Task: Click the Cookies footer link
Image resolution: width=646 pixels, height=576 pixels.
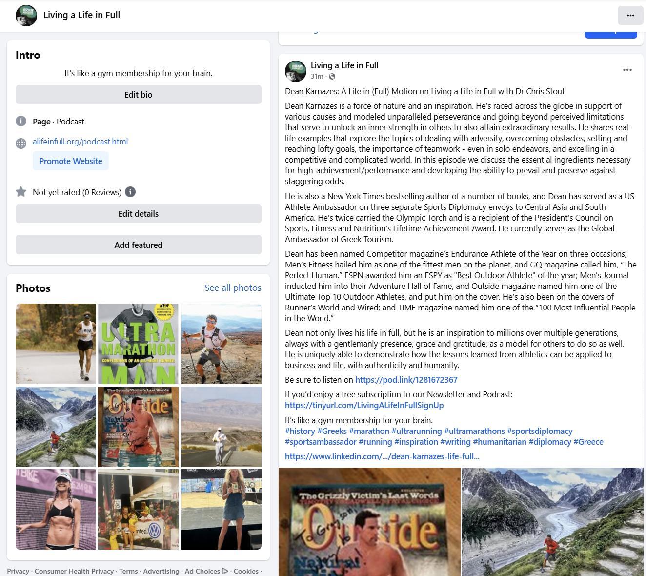Action: click(246, 571)
